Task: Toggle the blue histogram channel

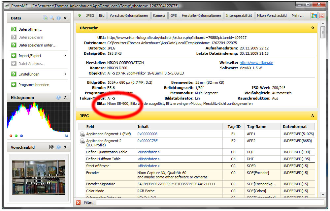Action: click(21, 136)
